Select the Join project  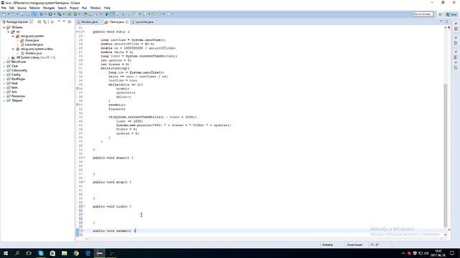point(14,92)
